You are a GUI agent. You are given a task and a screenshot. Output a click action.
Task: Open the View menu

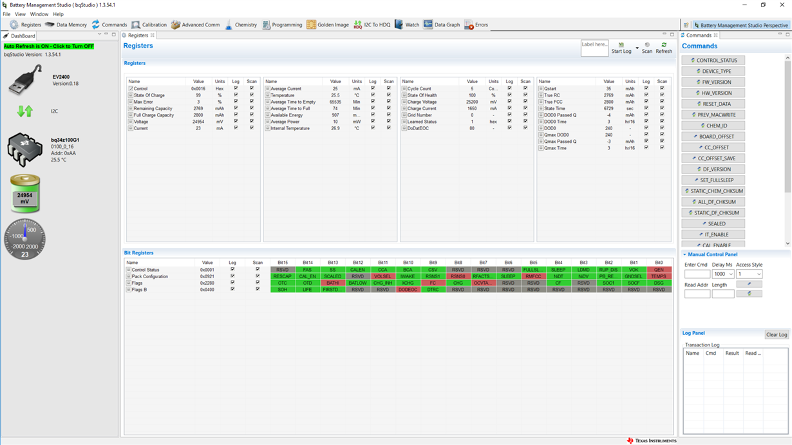tap(21, 14)
